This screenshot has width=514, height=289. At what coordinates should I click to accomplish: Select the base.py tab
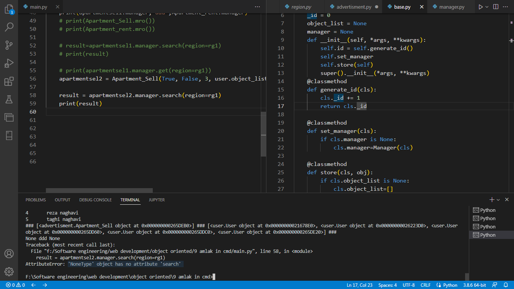[402, 7]
